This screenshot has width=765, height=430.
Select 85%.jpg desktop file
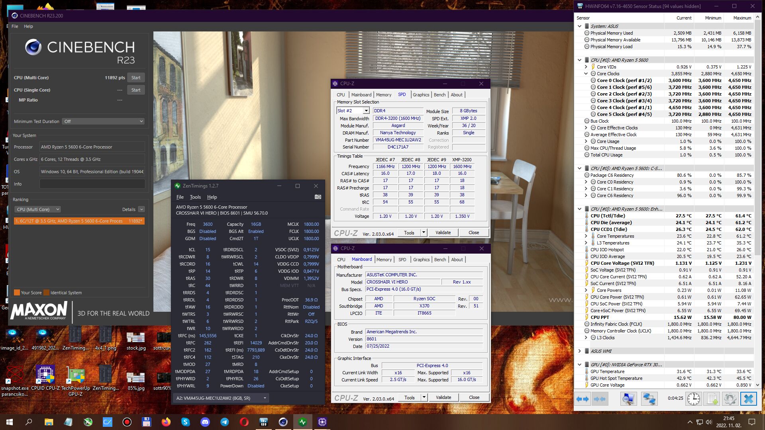pos(136,381)
